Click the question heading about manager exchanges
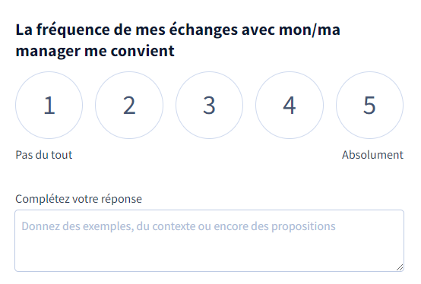 pyautogui.click(x=178, y=40)
